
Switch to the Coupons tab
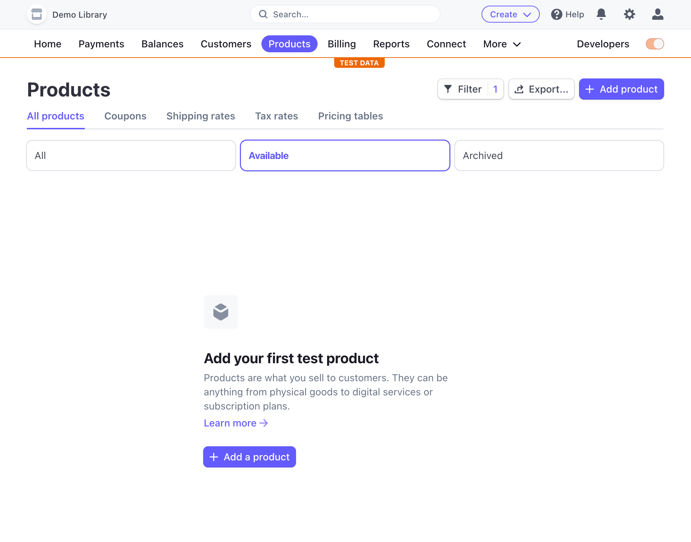(125, 116)
